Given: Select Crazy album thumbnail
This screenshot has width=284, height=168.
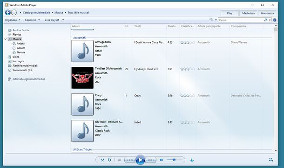Looking at the screenshot, I should [x=82, y=104].
